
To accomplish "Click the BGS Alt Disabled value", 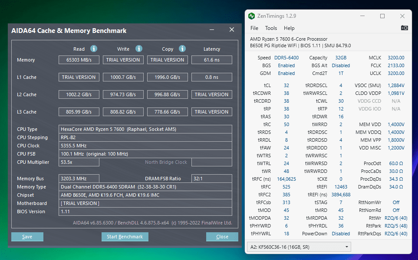I will click(x=341, y=65).
